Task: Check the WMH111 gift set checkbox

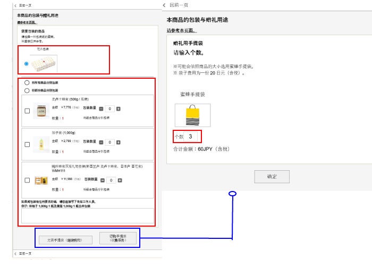Action: click(x=27, y=180)
